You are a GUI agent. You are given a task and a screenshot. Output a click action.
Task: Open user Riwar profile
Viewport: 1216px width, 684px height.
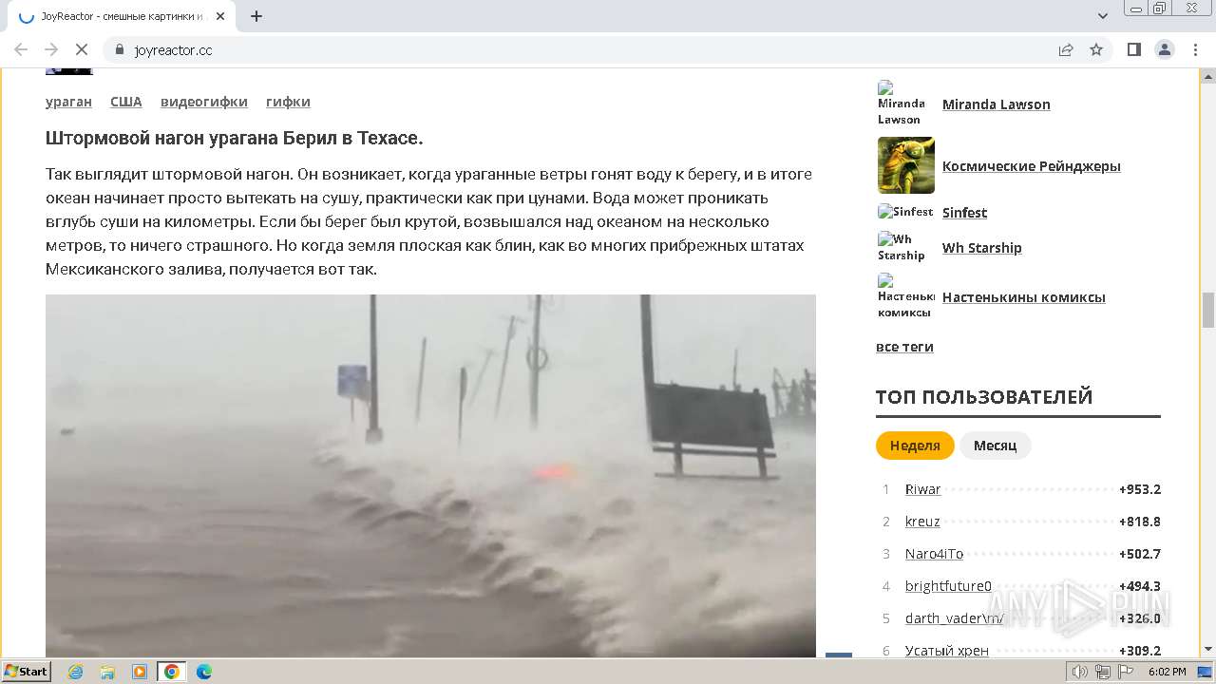point(922,489)
